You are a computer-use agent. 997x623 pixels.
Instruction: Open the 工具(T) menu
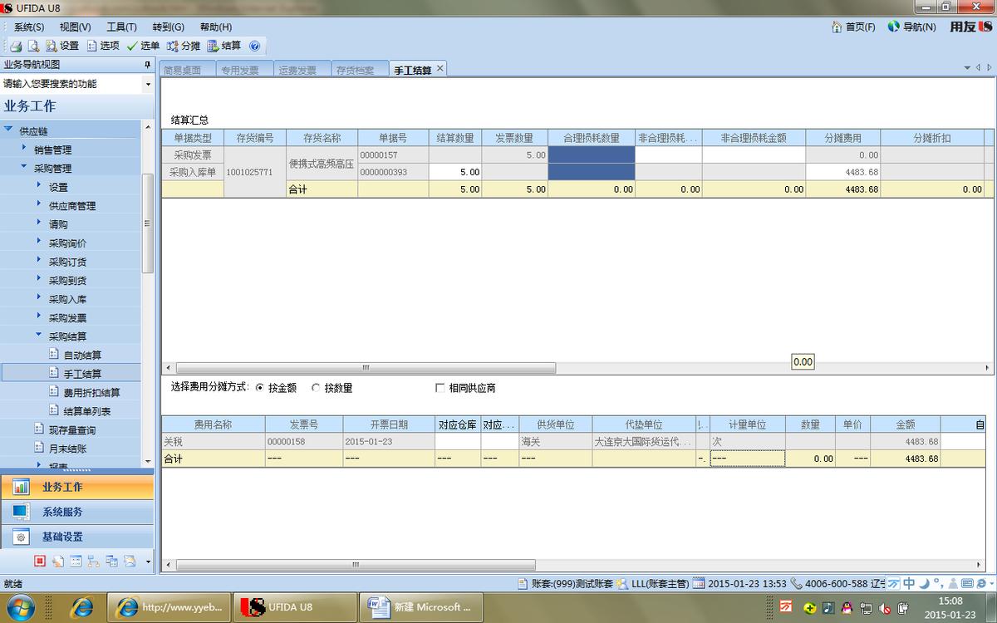[x=121, y=27]
